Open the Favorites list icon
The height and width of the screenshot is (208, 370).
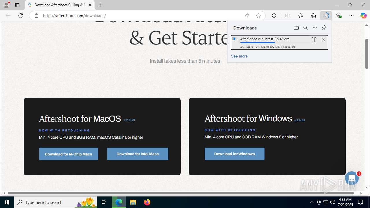(x=301, y=16)
